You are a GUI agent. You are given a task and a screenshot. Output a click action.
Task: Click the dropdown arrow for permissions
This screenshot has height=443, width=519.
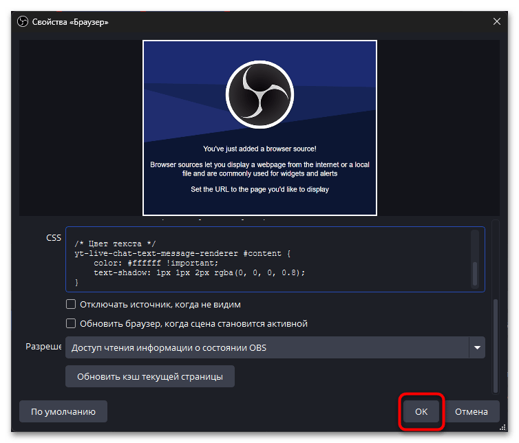[476, 348]
